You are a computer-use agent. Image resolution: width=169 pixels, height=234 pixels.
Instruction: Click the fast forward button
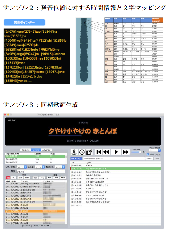point(126,152)
